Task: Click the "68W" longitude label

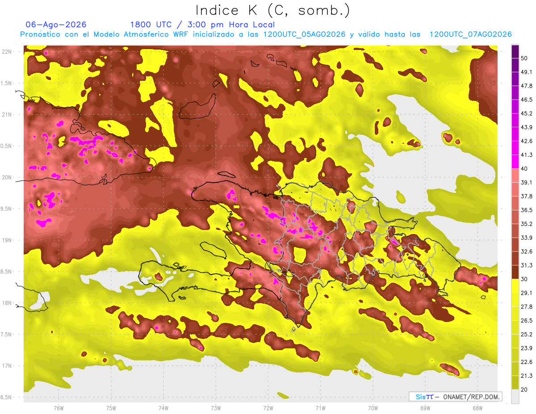Action: 477,408
